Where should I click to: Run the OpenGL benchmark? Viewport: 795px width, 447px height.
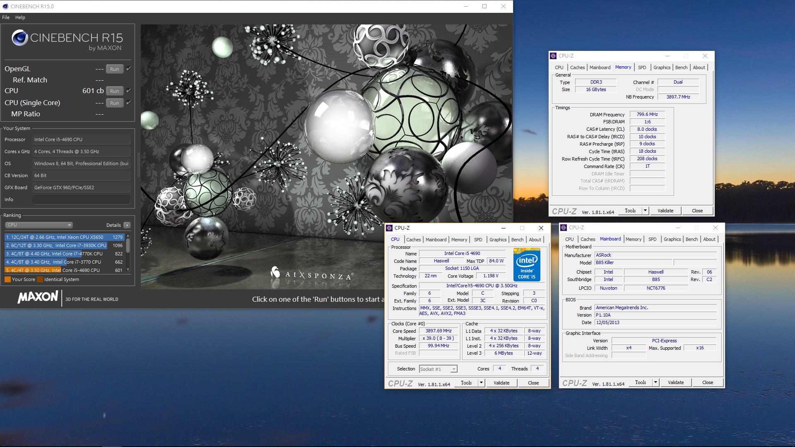click(x=115, y=69)
